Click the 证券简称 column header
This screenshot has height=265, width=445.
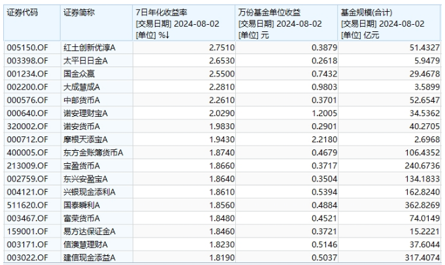[78, 12]
